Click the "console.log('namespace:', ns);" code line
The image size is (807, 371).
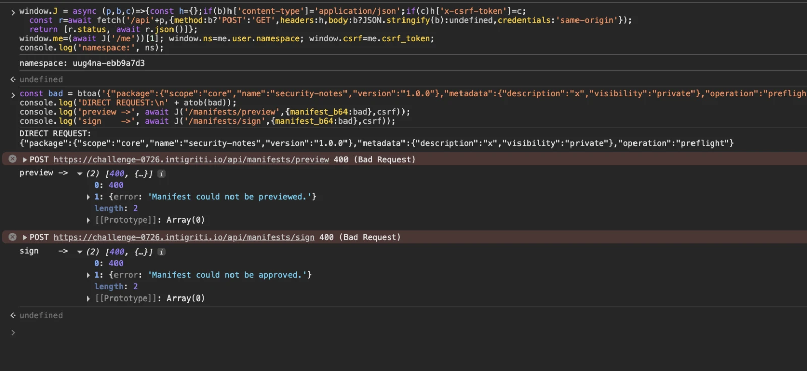92,48
